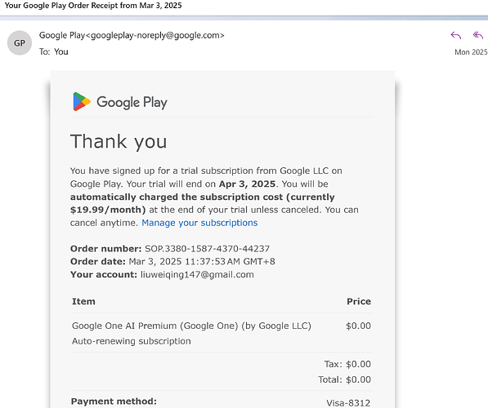The width and height of the screenshot is (488, 408).
Task: Select the "To: You" recipient line
Action: (x=53, y=52)
